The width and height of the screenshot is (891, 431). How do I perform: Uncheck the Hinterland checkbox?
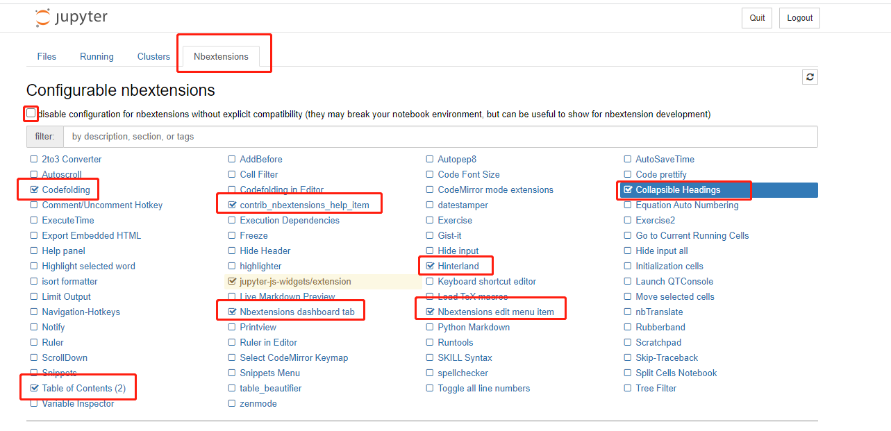pyautogui.click(x=430, y=266)
